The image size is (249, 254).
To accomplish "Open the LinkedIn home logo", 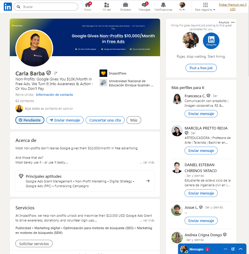I will point(8,7).
